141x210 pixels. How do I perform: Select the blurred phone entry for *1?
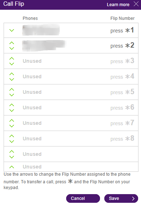pyautogui.click(x=41, y=30)
